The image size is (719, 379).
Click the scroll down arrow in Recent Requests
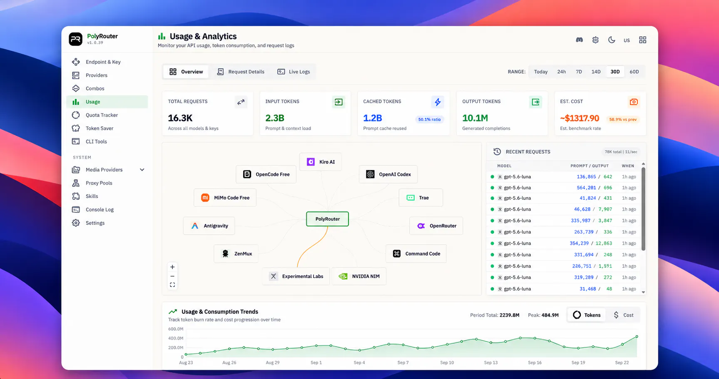pos(643,292)
